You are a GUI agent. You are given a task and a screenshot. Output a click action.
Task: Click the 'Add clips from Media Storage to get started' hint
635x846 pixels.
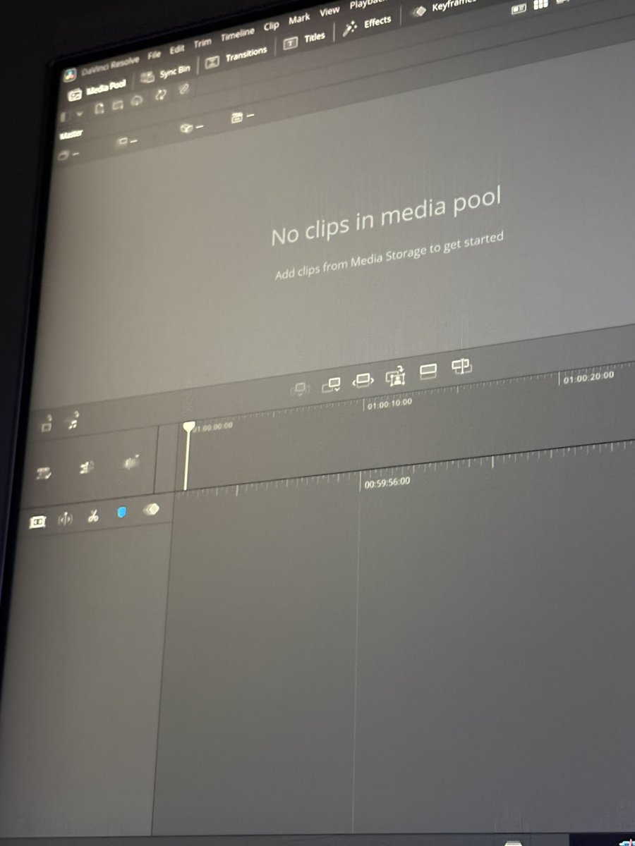pos(389,256)
